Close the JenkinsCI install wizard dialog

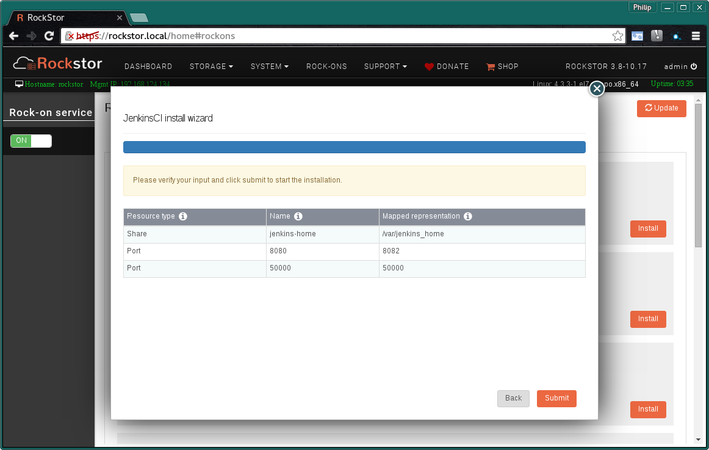click(596, 89)
